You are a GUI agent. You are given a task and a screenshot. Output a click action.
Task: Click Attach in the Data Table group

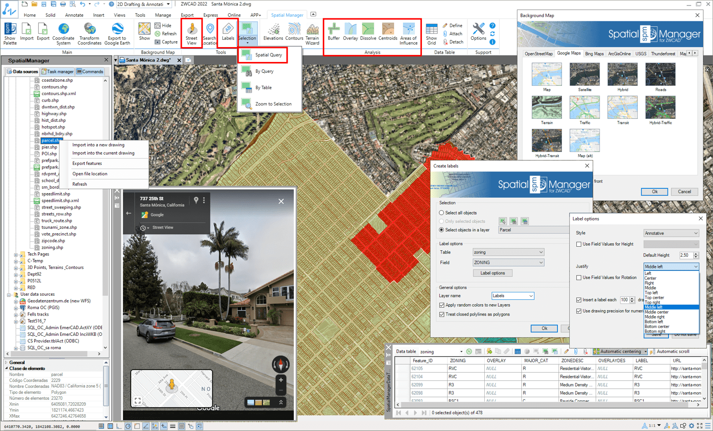453,34
